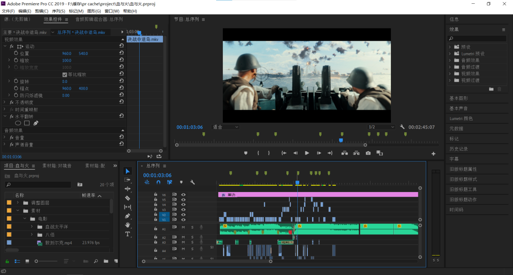Expand the 血战太平洋 bin folder

click(x=32, y=227)
